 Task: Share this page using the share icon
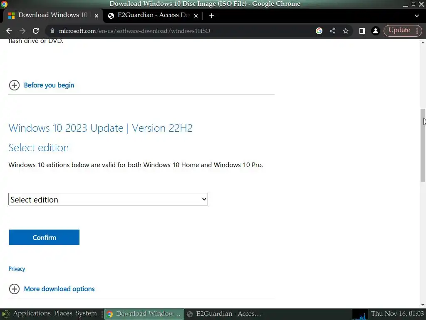pyautogui.click(x=332, y=31)
